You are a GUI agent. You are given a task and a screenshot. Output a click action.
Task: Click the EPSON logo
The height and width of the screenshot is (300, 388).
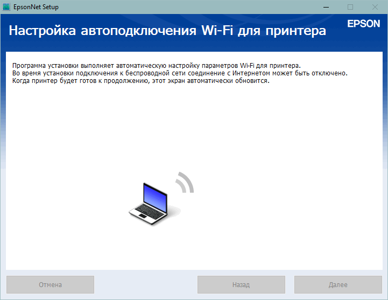pyautogui.click(x=363, y=24)
